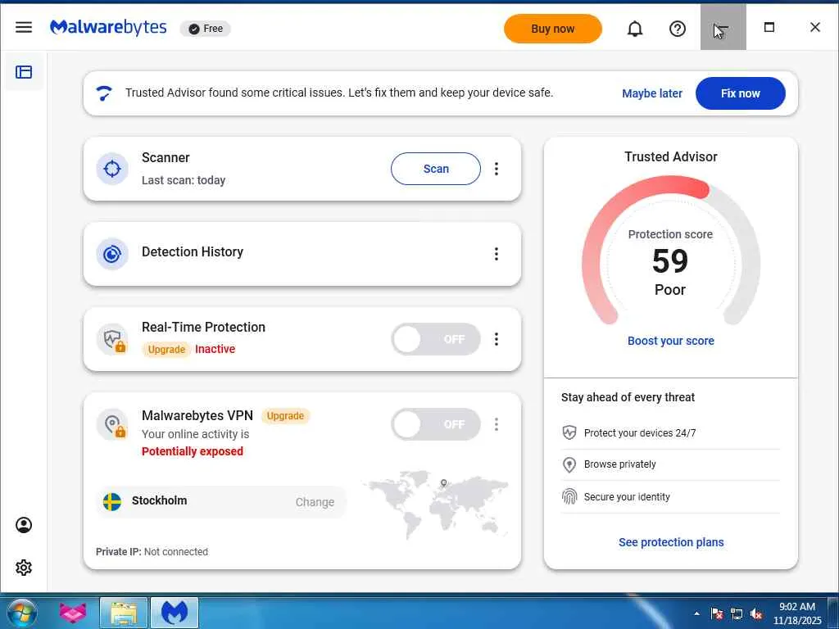The width and height of the screenshot is (839, 629).
Task: Open Malwarebytes VPN more options menu
Action: pyautogui.click(x=497, y=424)
